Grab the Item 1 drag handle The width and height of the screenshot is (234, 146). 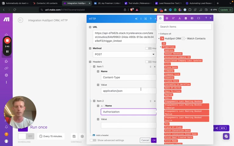tap(151, 67)
